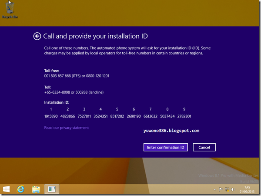Click installation ID group 1915890
This screenshot has width=261, height=196.
(x=51, y=116)
